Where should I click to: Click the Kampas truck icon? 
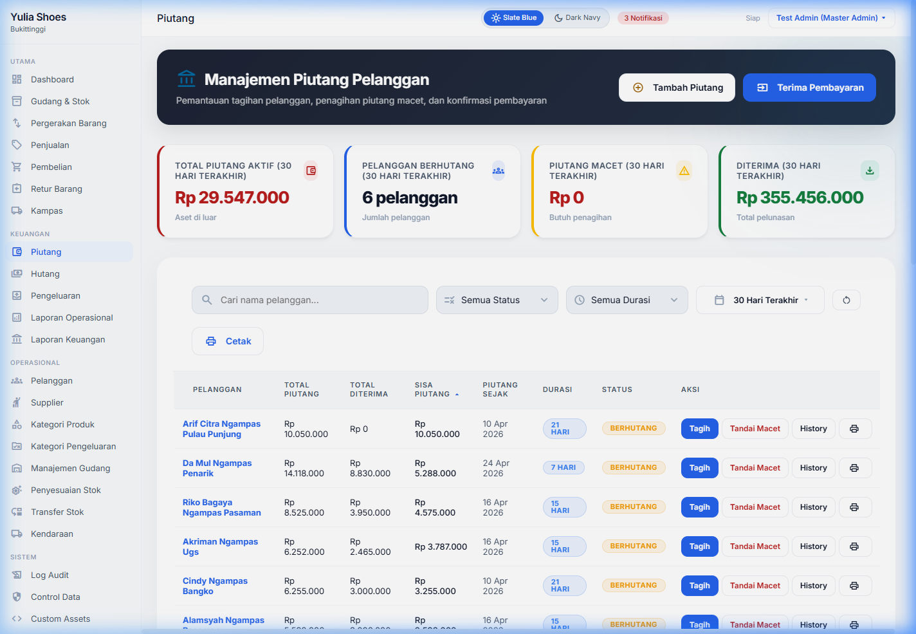pyautogui.click(x=17, y=210)
